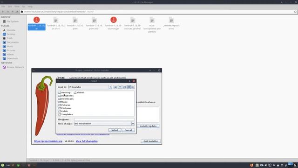Open Music in File Manager sidebar
Screen dimensions: 298x168
[8, 46]
